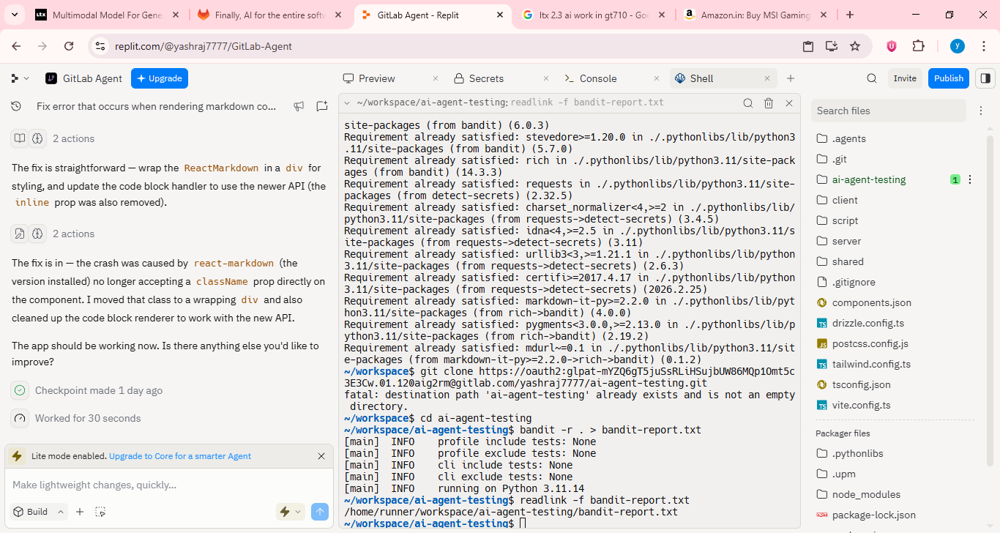The image size is (1000, 533).
Task: Close the Shell tab
Action: point(767,78)
